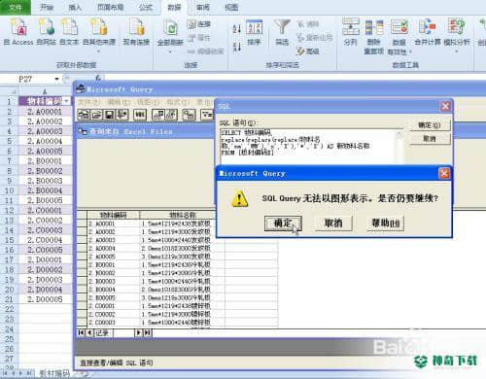This screenshot has height=379, width=486.
Task: Click the 自网站 web import icon
Action: [x=46, y=27]
